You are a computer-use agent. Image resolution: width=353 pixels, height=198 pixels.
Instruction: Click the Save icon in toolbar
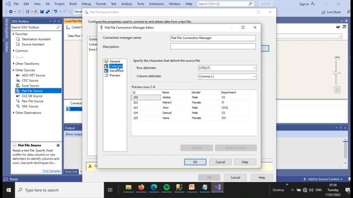tap(42, 12)
